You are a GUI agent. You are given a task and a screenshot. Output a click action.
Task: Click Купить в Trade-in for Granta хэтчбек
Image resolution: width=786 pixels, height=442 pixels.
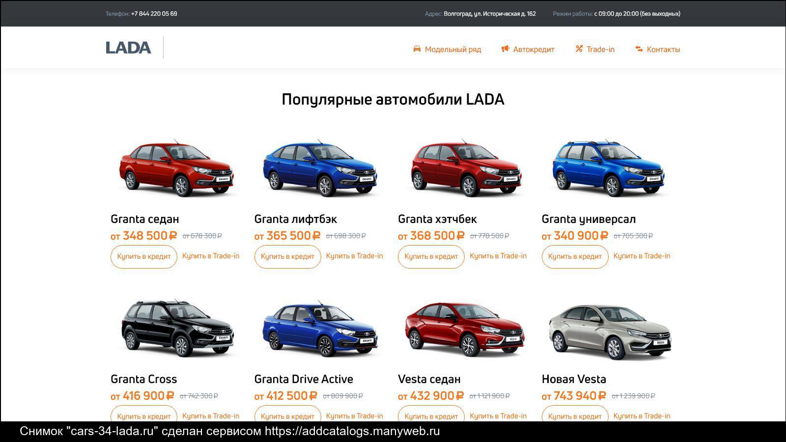tap(498, 256)
